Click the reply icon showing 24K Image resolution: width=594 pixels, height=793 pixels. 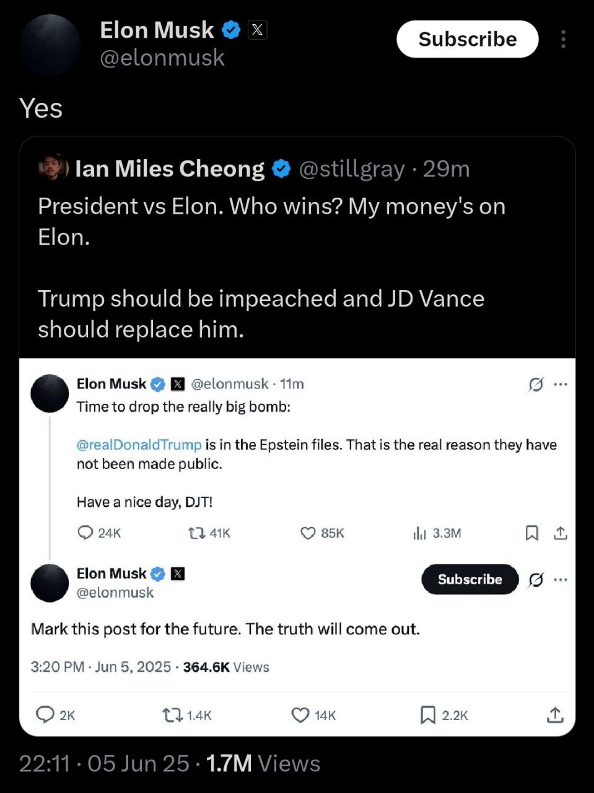(85, 533)
